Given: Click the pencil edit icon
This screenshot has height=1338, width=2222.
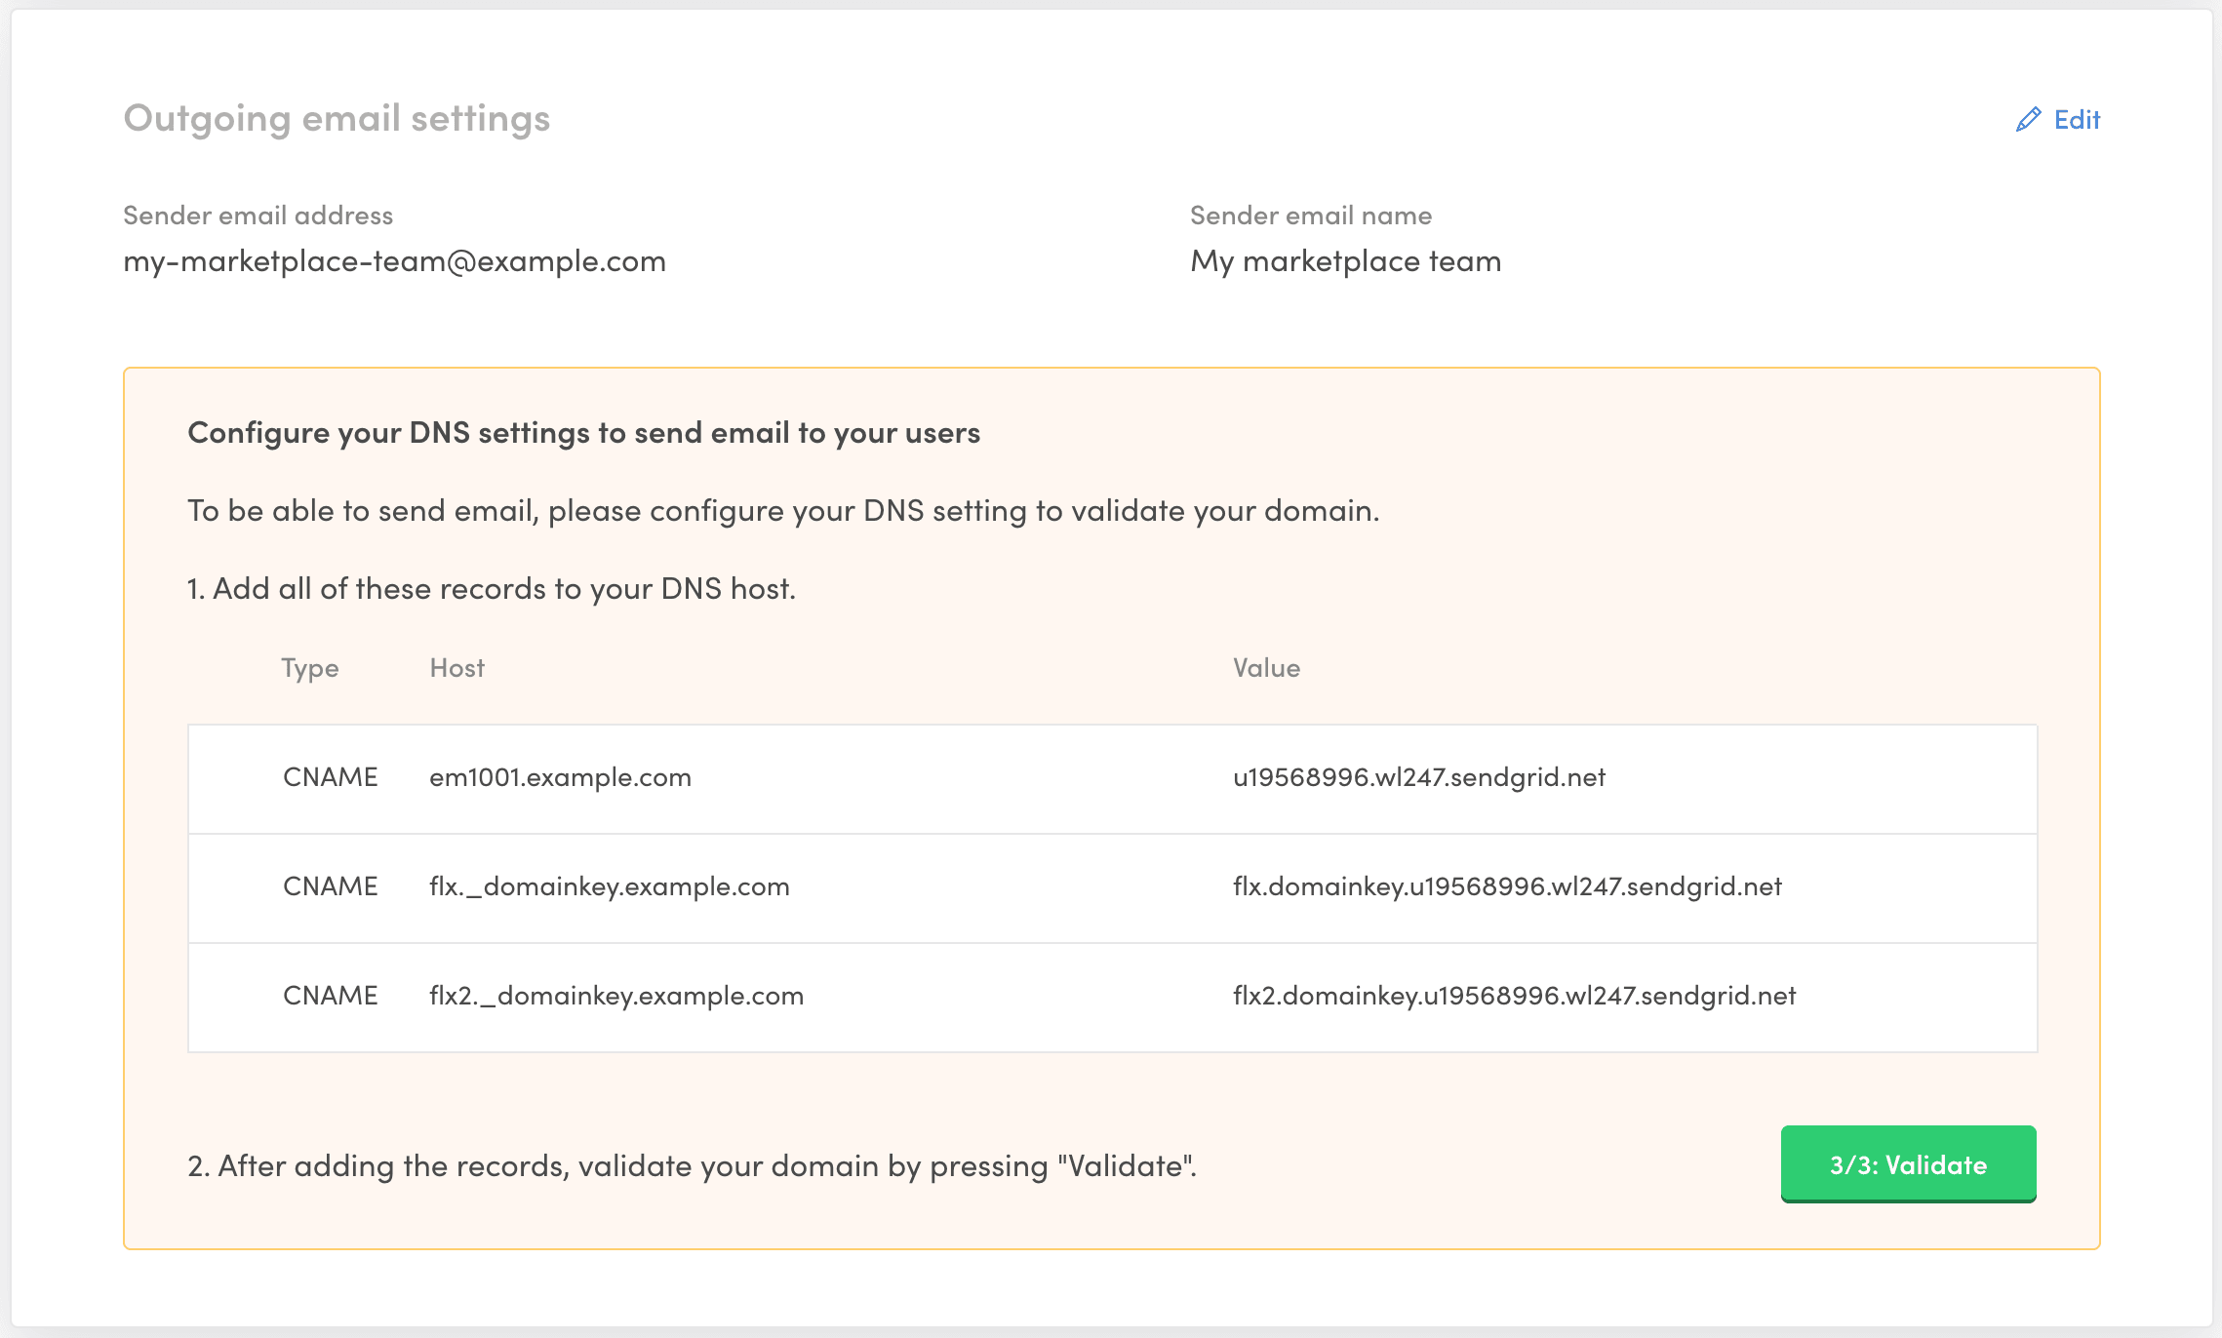Looking at the screenshot, I should (2028, 120).
